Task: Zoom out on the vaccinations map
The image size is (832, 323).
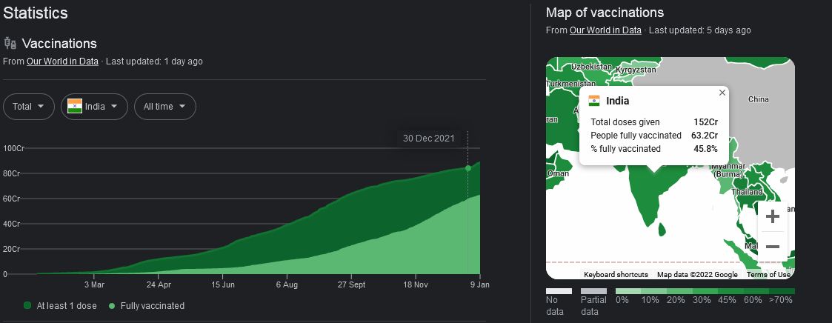Action: [x=772, y=247]
